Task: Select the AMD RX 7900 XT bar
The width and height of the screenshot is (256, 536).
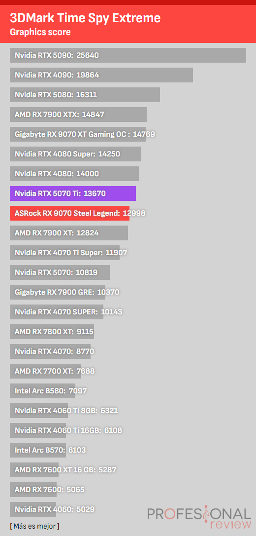Action: [69, 233]
